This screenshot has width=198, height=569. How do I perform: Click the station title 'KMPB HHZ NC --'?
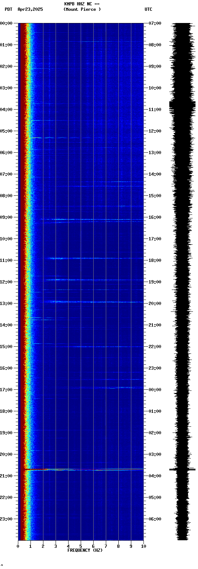82,4
